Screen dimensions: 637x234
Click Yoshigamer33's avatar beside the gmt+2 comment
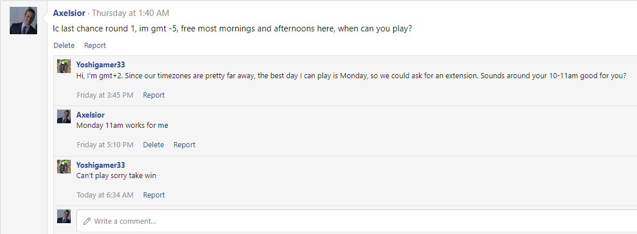click(x=64, y=66)
